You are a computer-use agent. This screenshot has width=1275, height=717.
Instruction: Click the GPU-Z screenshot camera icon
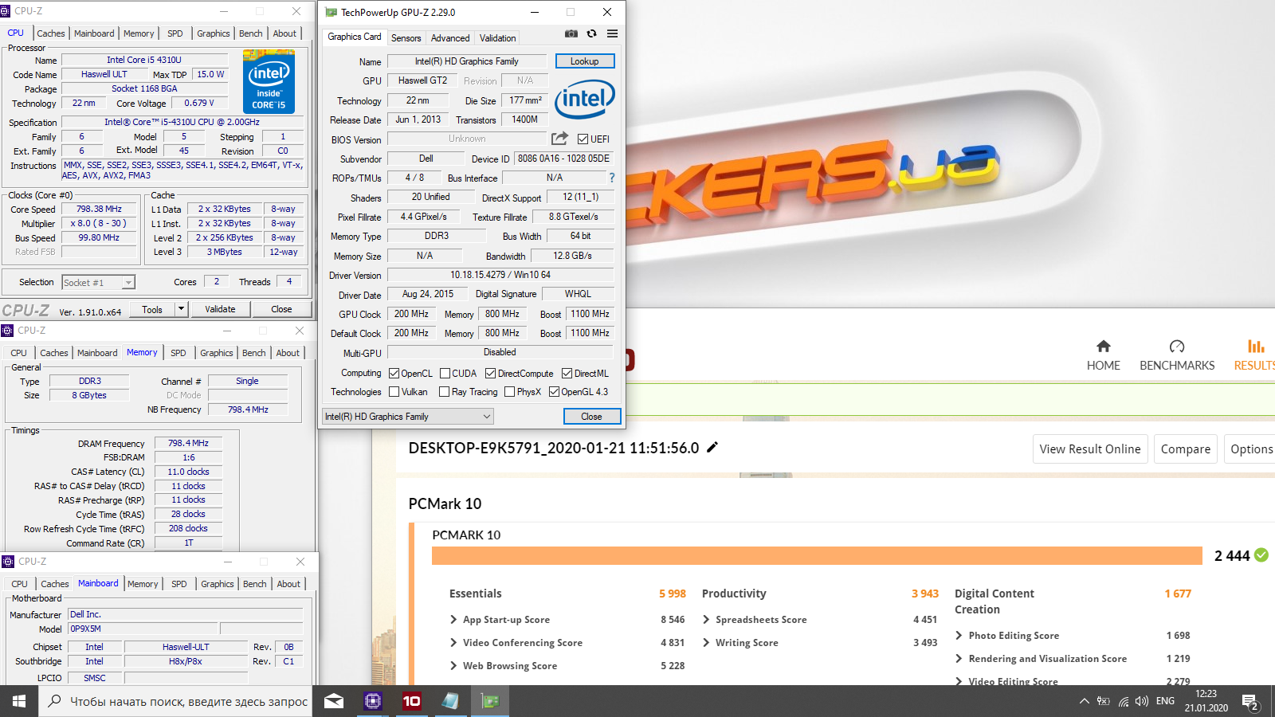pos(571,33)
